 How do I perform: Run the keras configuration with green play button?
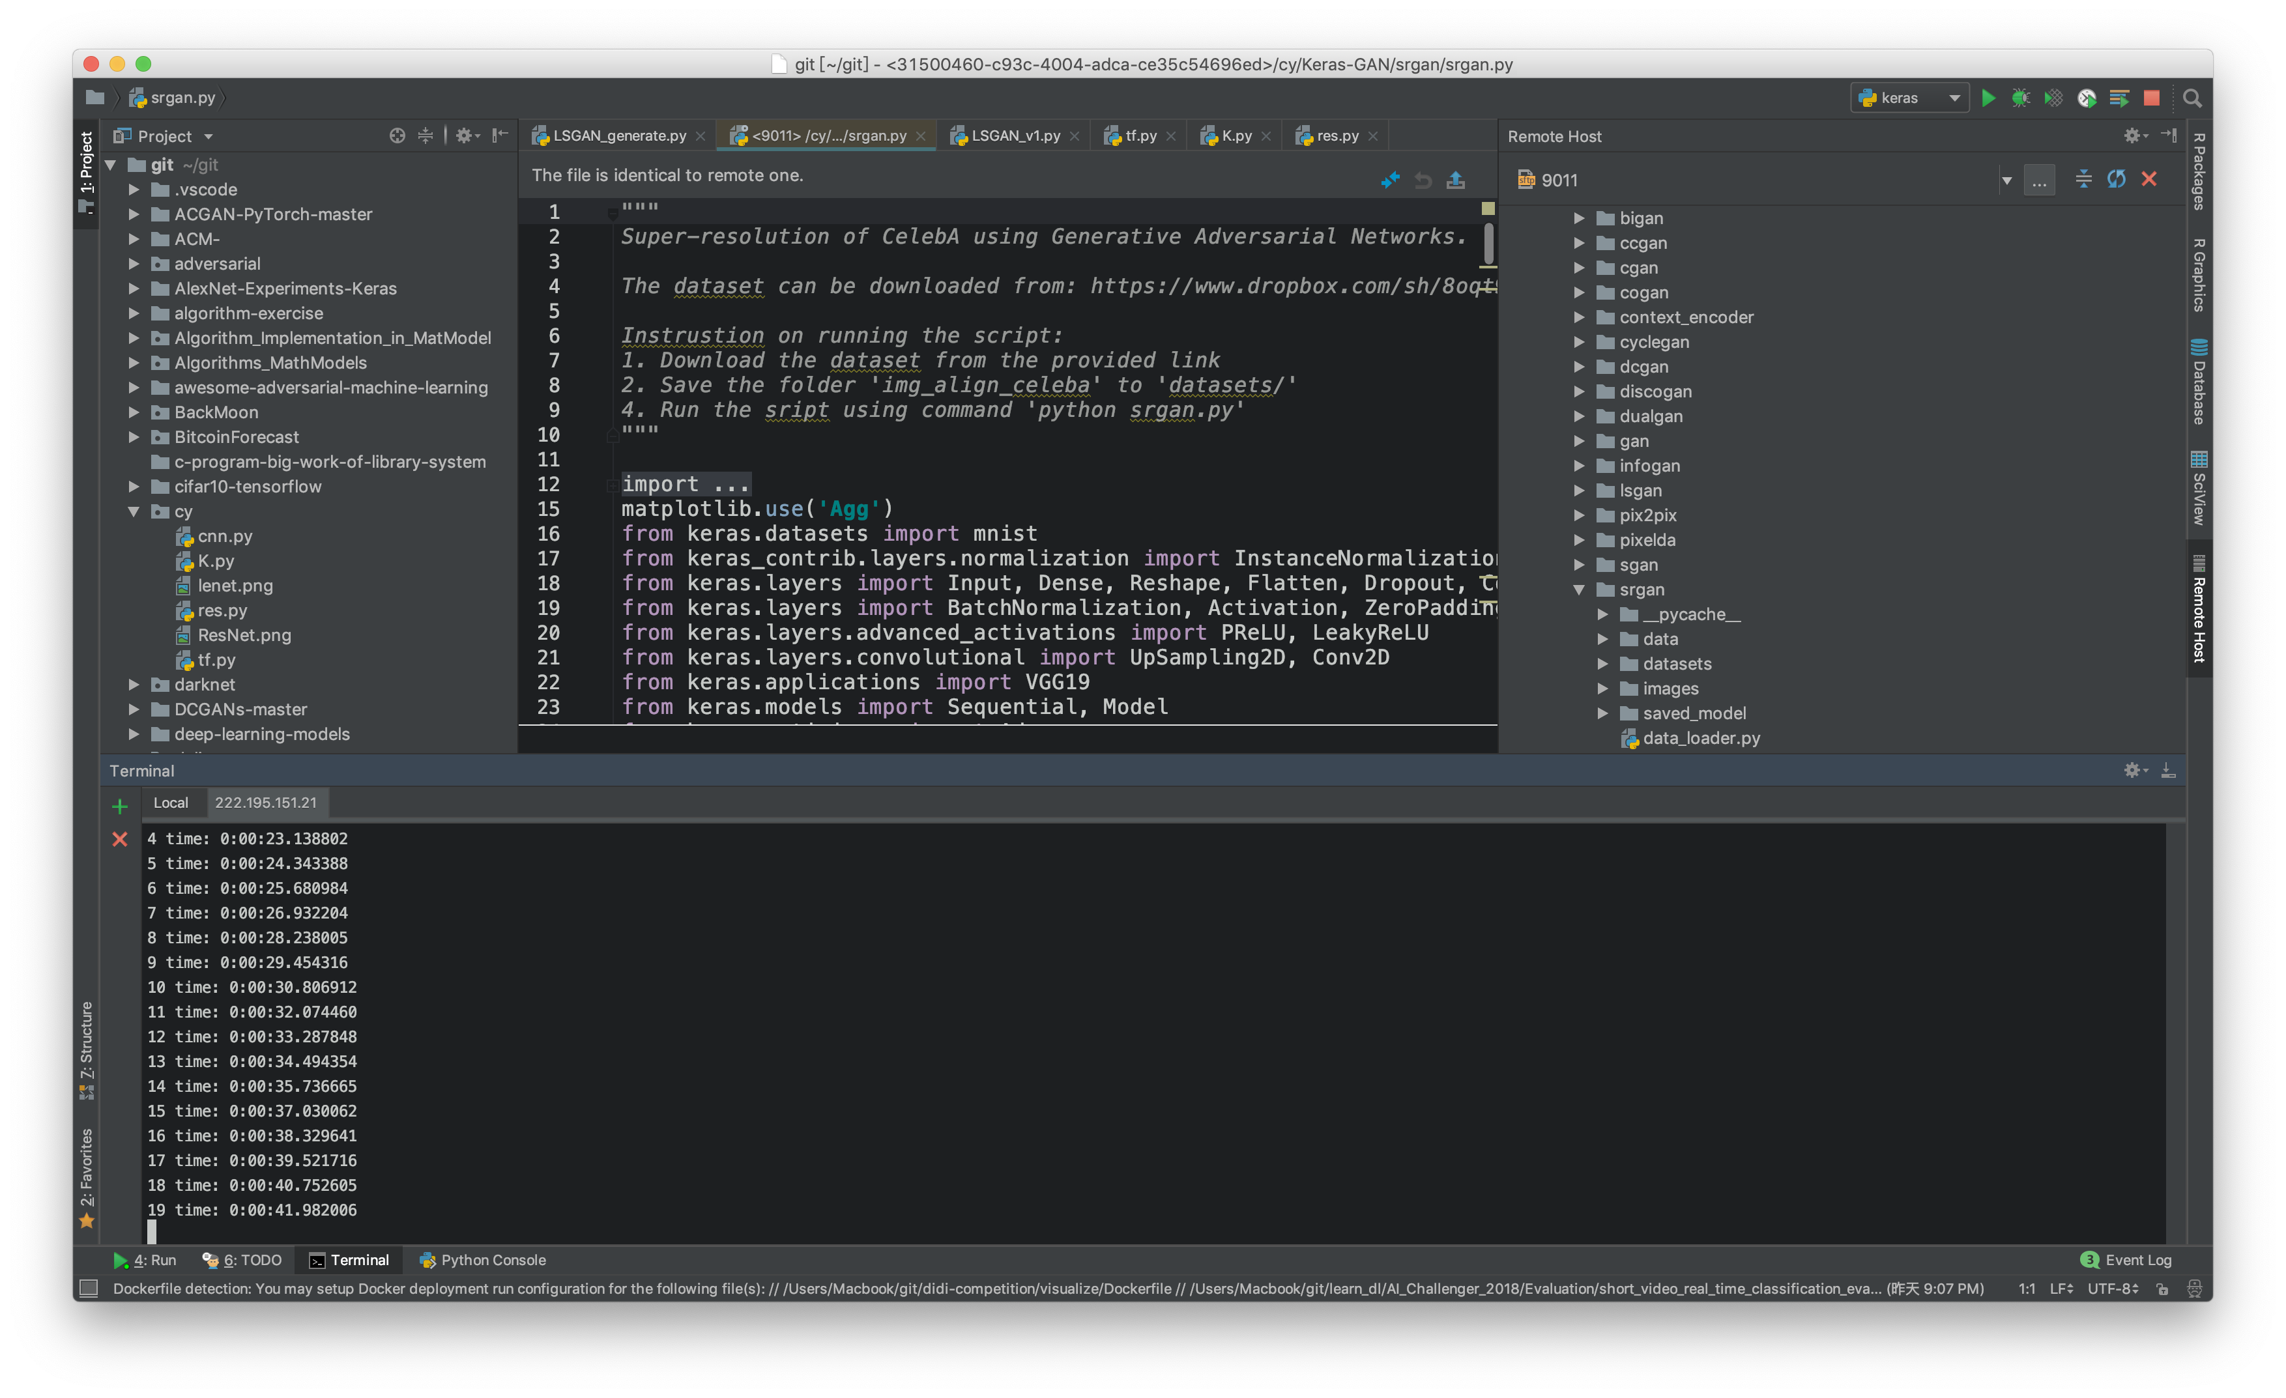(x=1988, y=98)
